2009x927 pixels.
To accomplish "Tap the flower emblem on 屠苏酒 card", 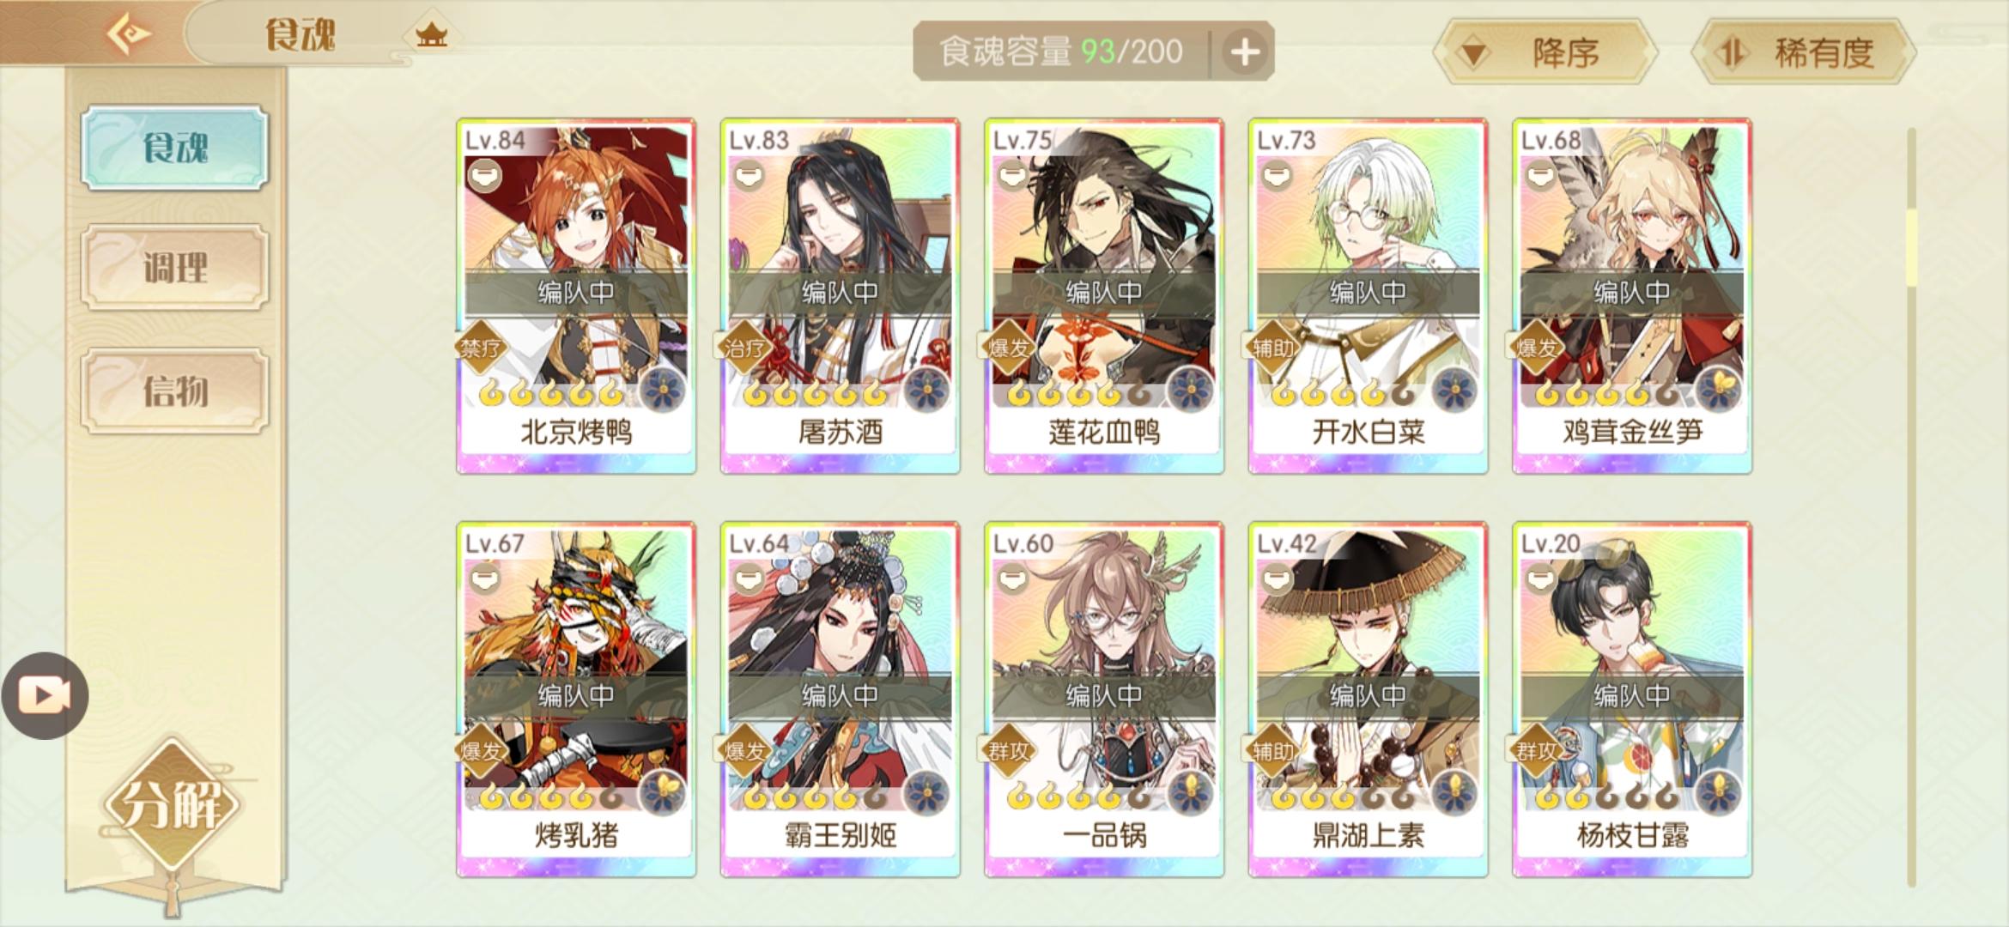I will point(927,390).
